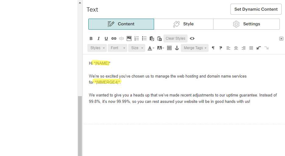This screenshot has height=156, width=285.
Task: Toggle bold formatting
Action: click(91, 38)
